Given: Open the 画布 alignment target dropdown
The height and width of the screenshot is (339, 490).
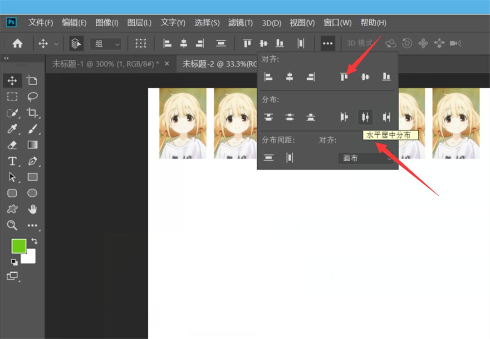Looking at the screenshot, I should [x=365, y=158].
